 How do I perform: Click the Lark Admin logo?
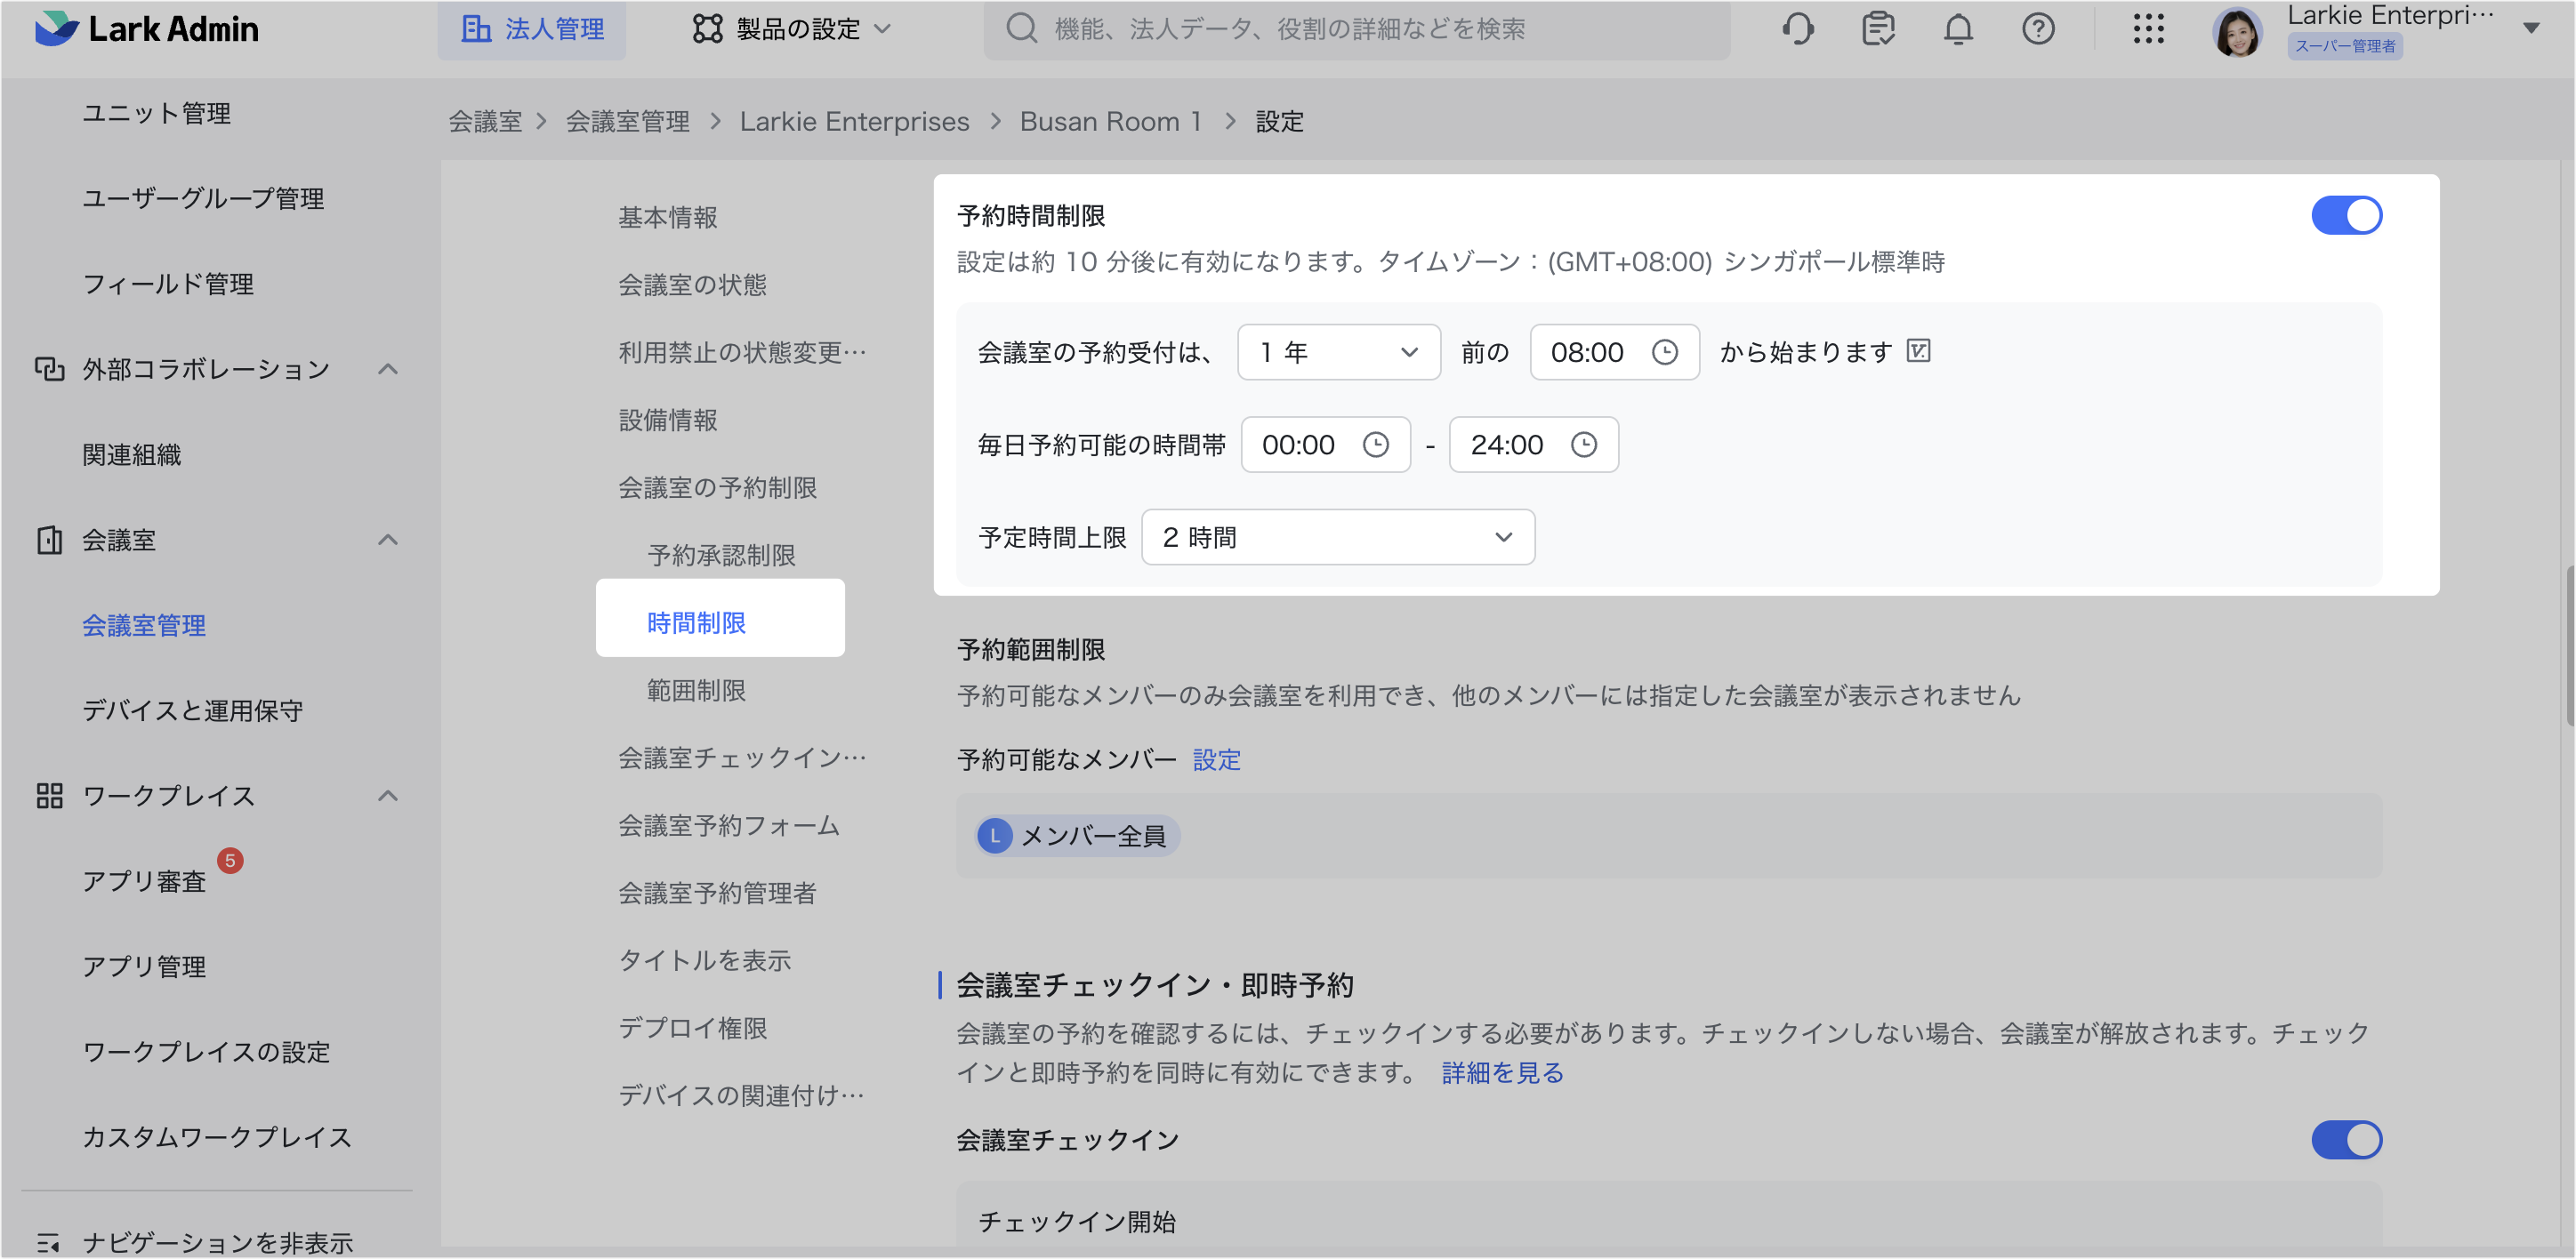[x=147, y=29]
